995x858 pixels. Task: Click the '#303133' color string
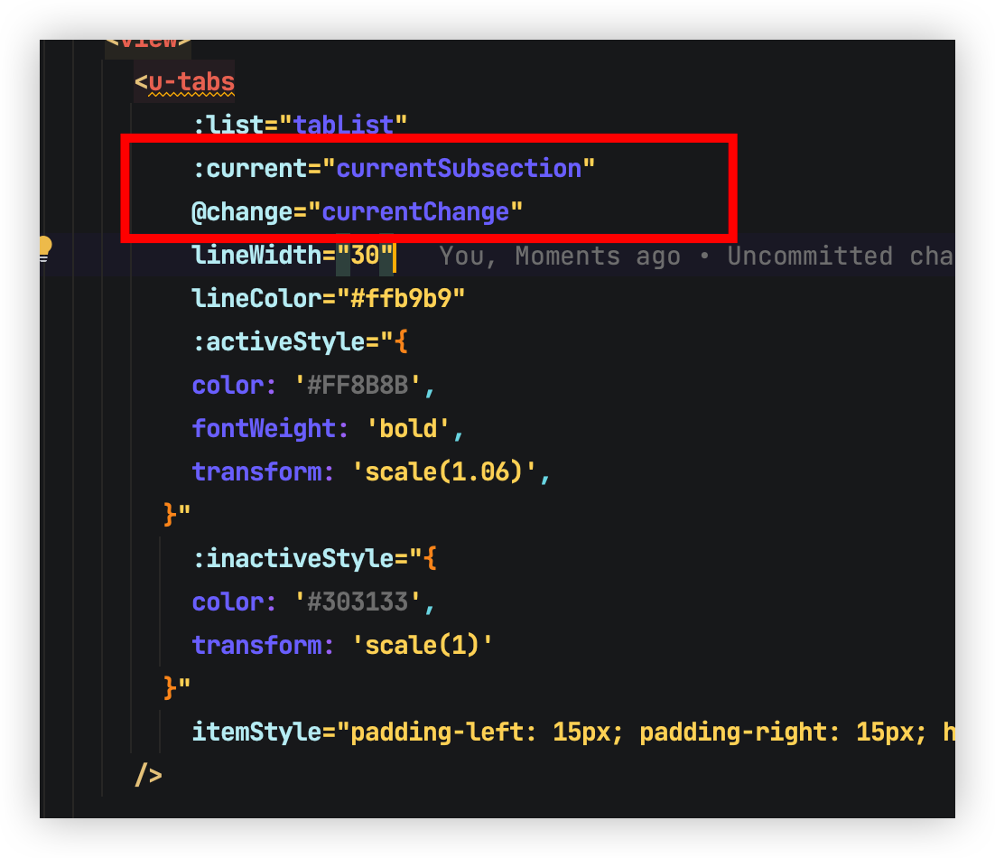click(358, 602)
